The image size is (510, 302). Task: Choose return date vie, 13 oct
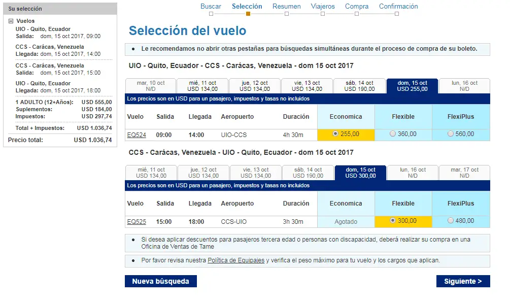pos(256,173)
